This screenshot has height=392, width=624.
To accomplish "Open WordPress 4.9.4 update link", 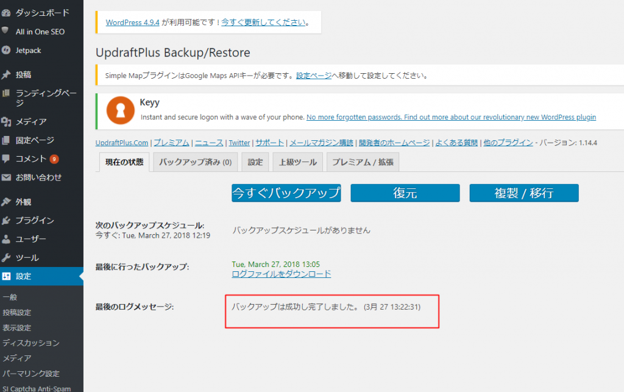I will (x=132, y=23).
